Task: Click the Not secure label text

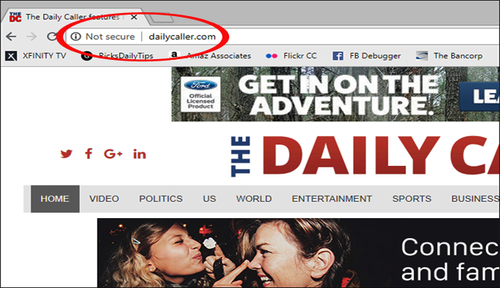Action: [110, 37]
